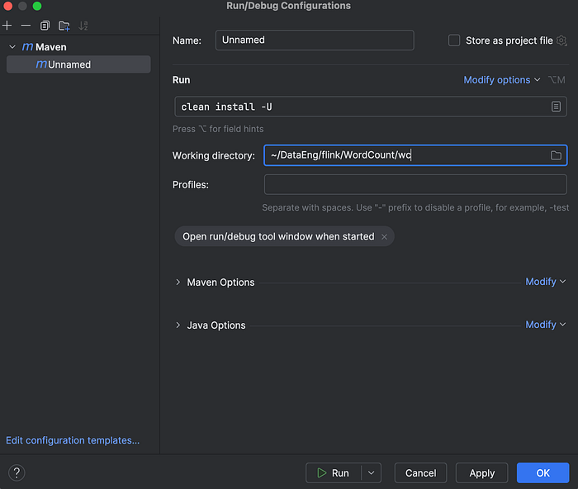Enable the Store as project file checkbox
The height and width of the screenshot is (489, 578).
(x=453, y=40)
